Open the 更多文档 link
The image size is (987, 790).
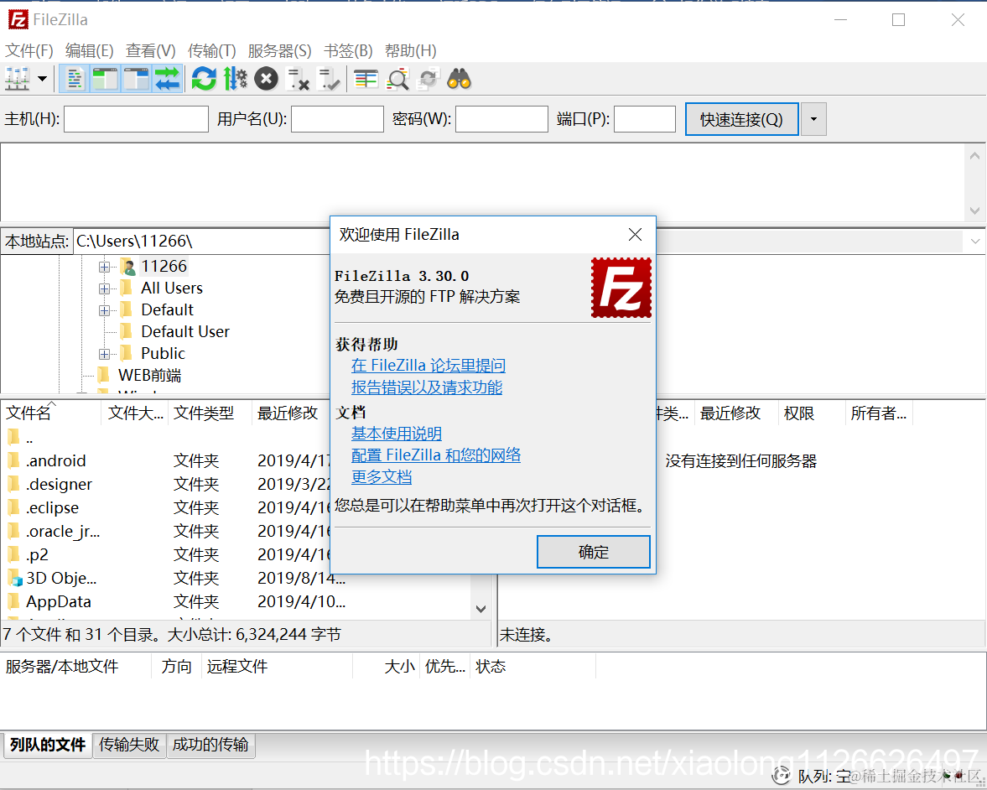[382, 476]
